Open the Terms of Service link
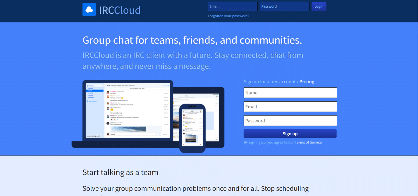Screen dimensions: 418x196 click(x=308, y=143)
